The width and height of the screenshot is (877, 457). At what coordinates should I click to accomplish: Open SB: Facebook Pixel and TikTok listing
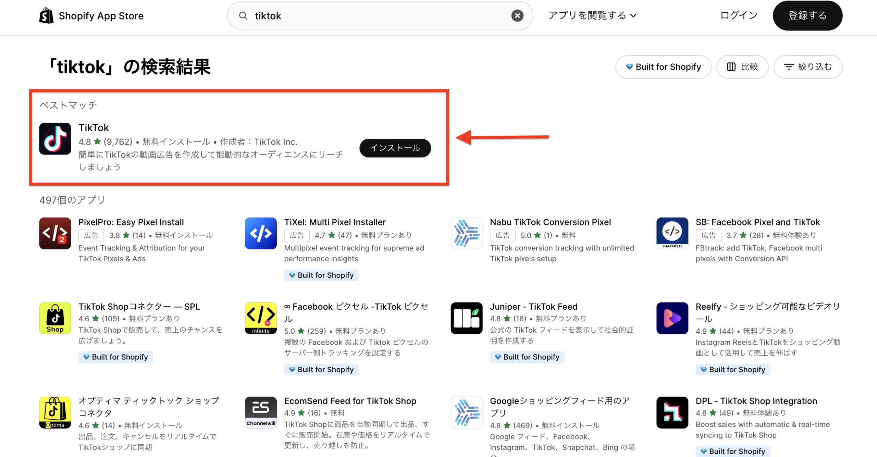pyautogui.click(x=758, y=222)
